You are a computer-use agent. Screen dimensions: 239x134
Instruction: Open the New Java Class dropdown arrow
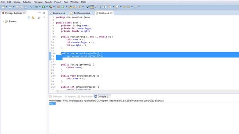66,7
